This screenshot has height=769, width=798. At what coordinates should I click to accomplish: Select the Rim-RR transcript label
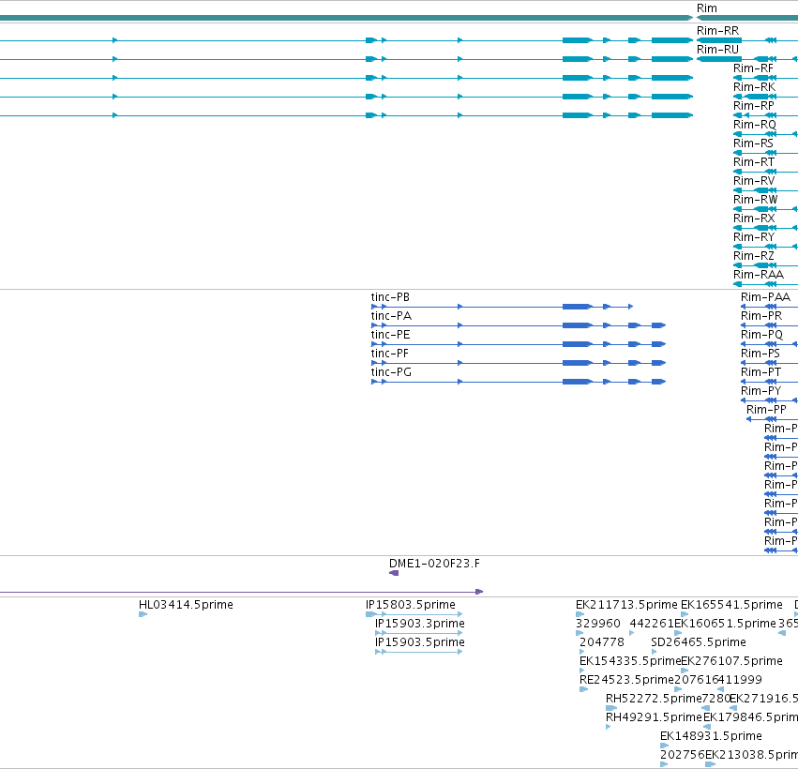[717, 31]
